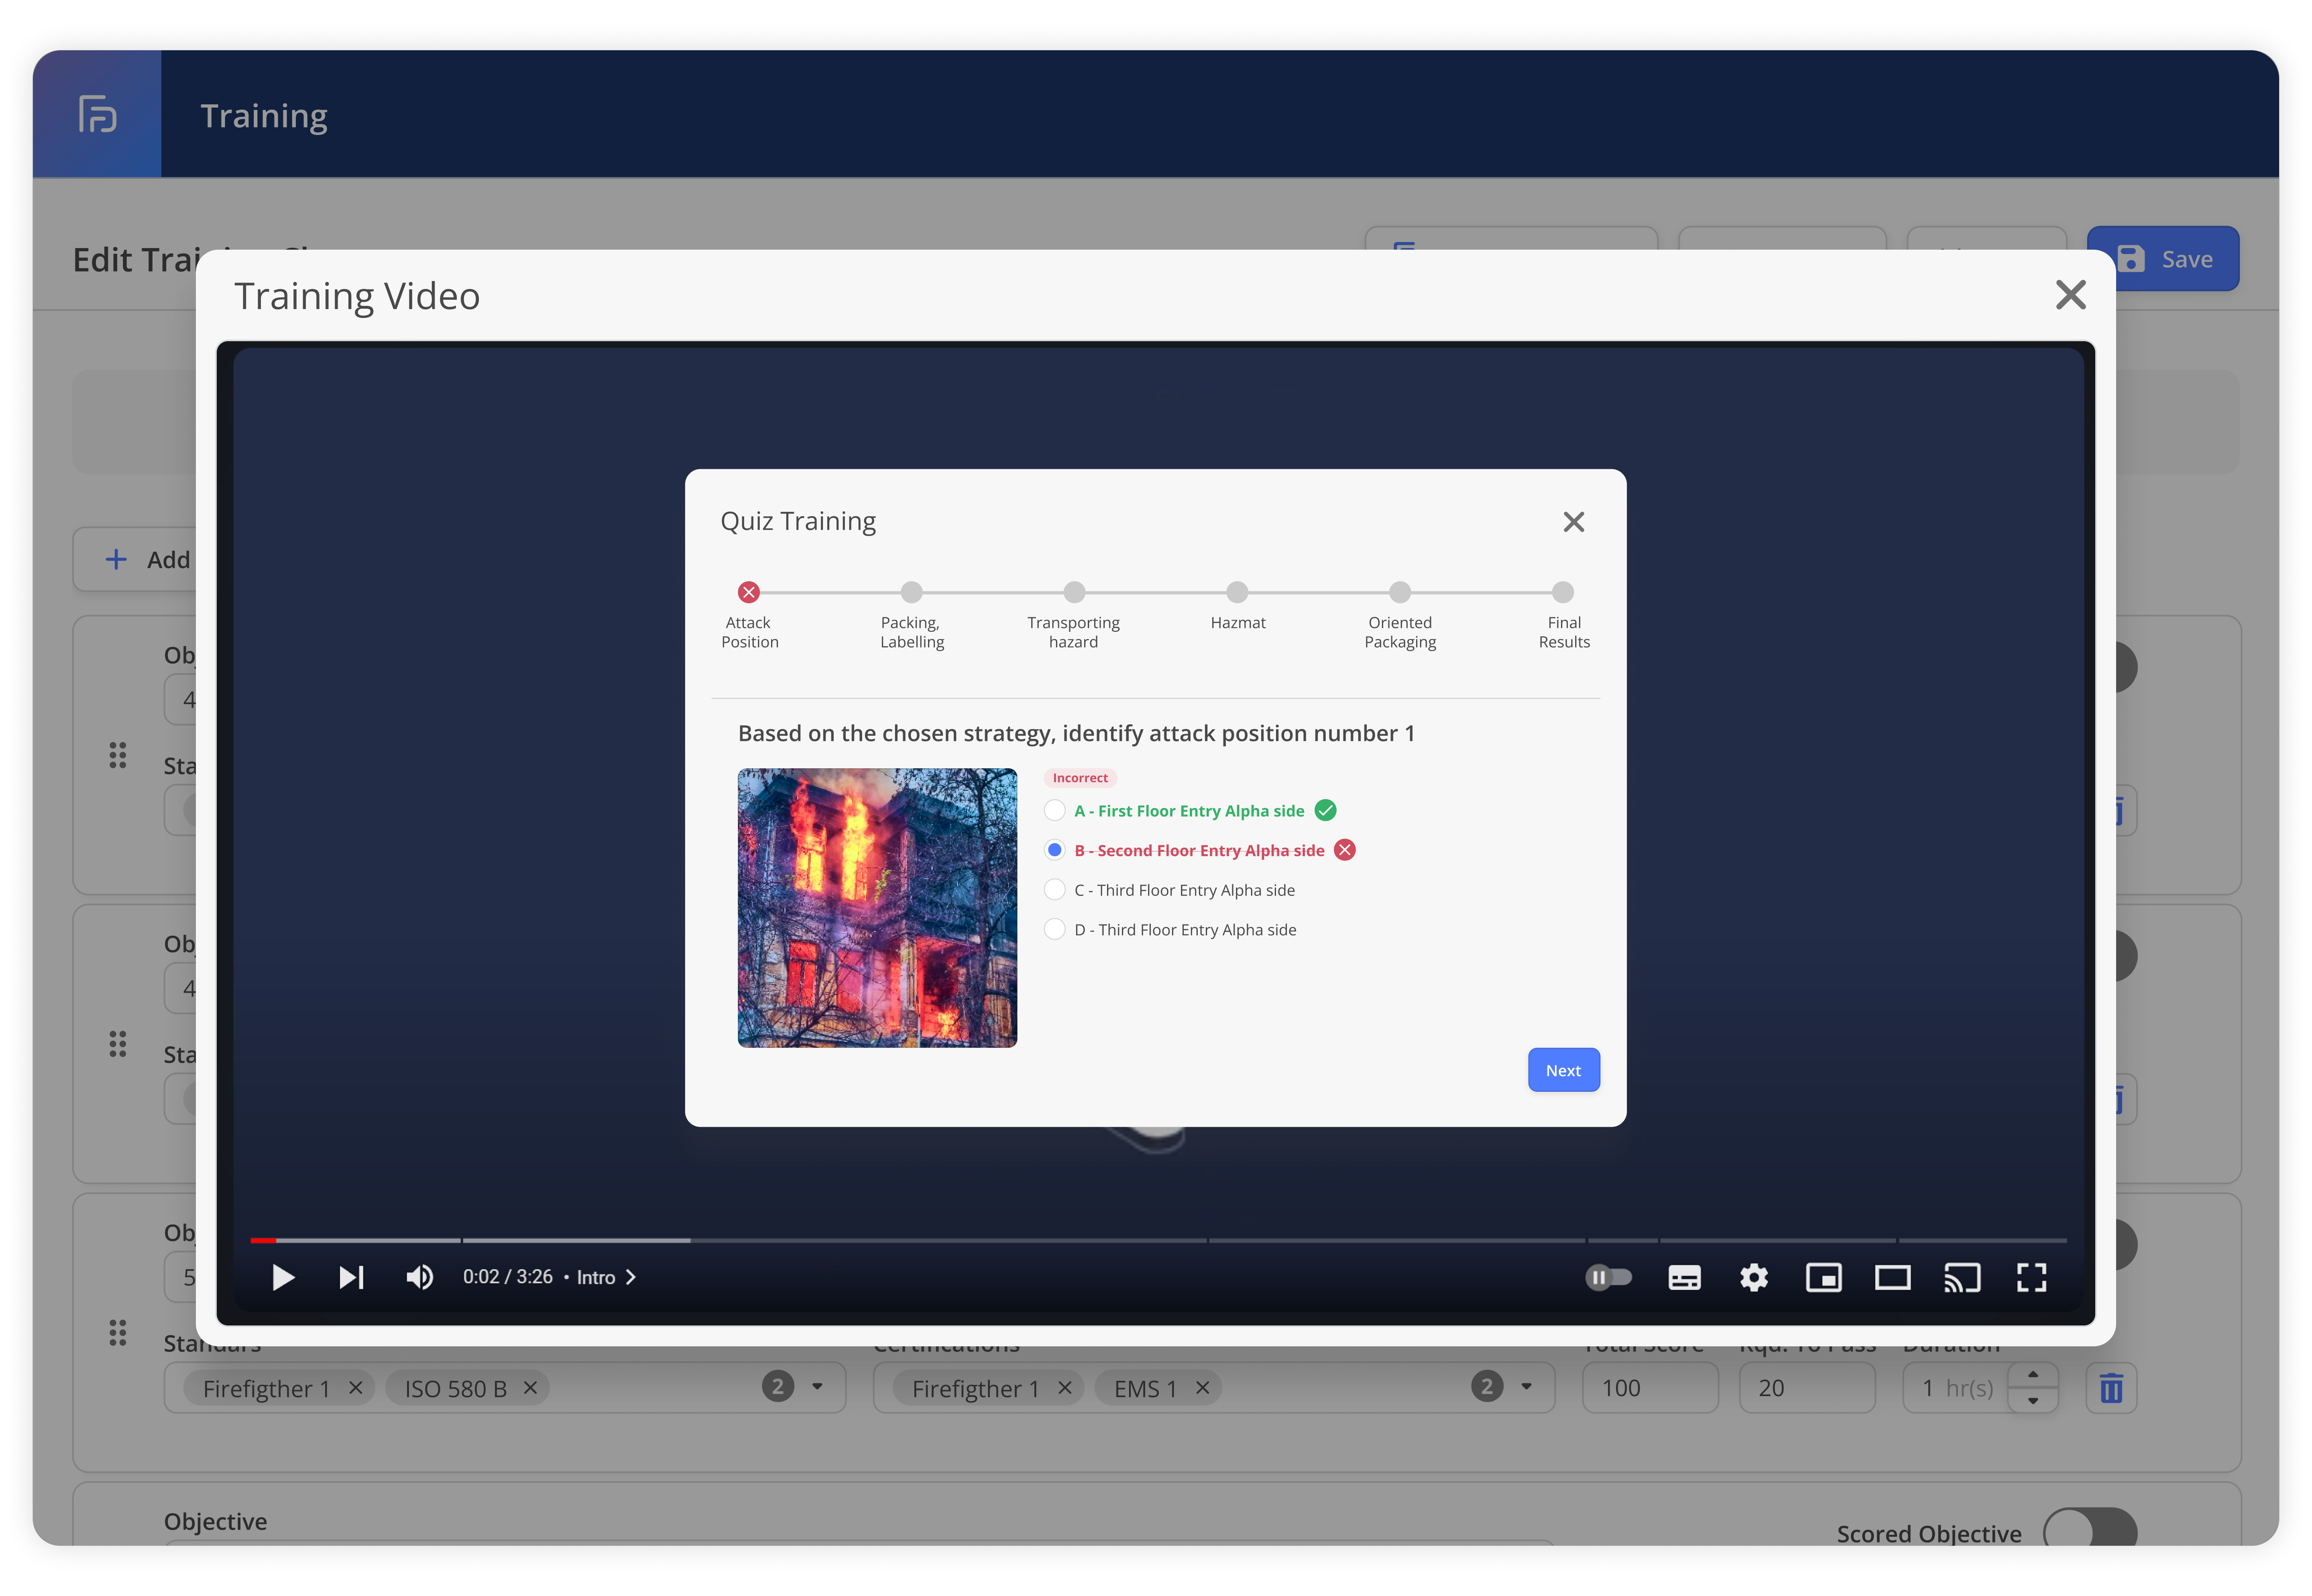Skip to next video chapter

click(x=351, y=1277)
